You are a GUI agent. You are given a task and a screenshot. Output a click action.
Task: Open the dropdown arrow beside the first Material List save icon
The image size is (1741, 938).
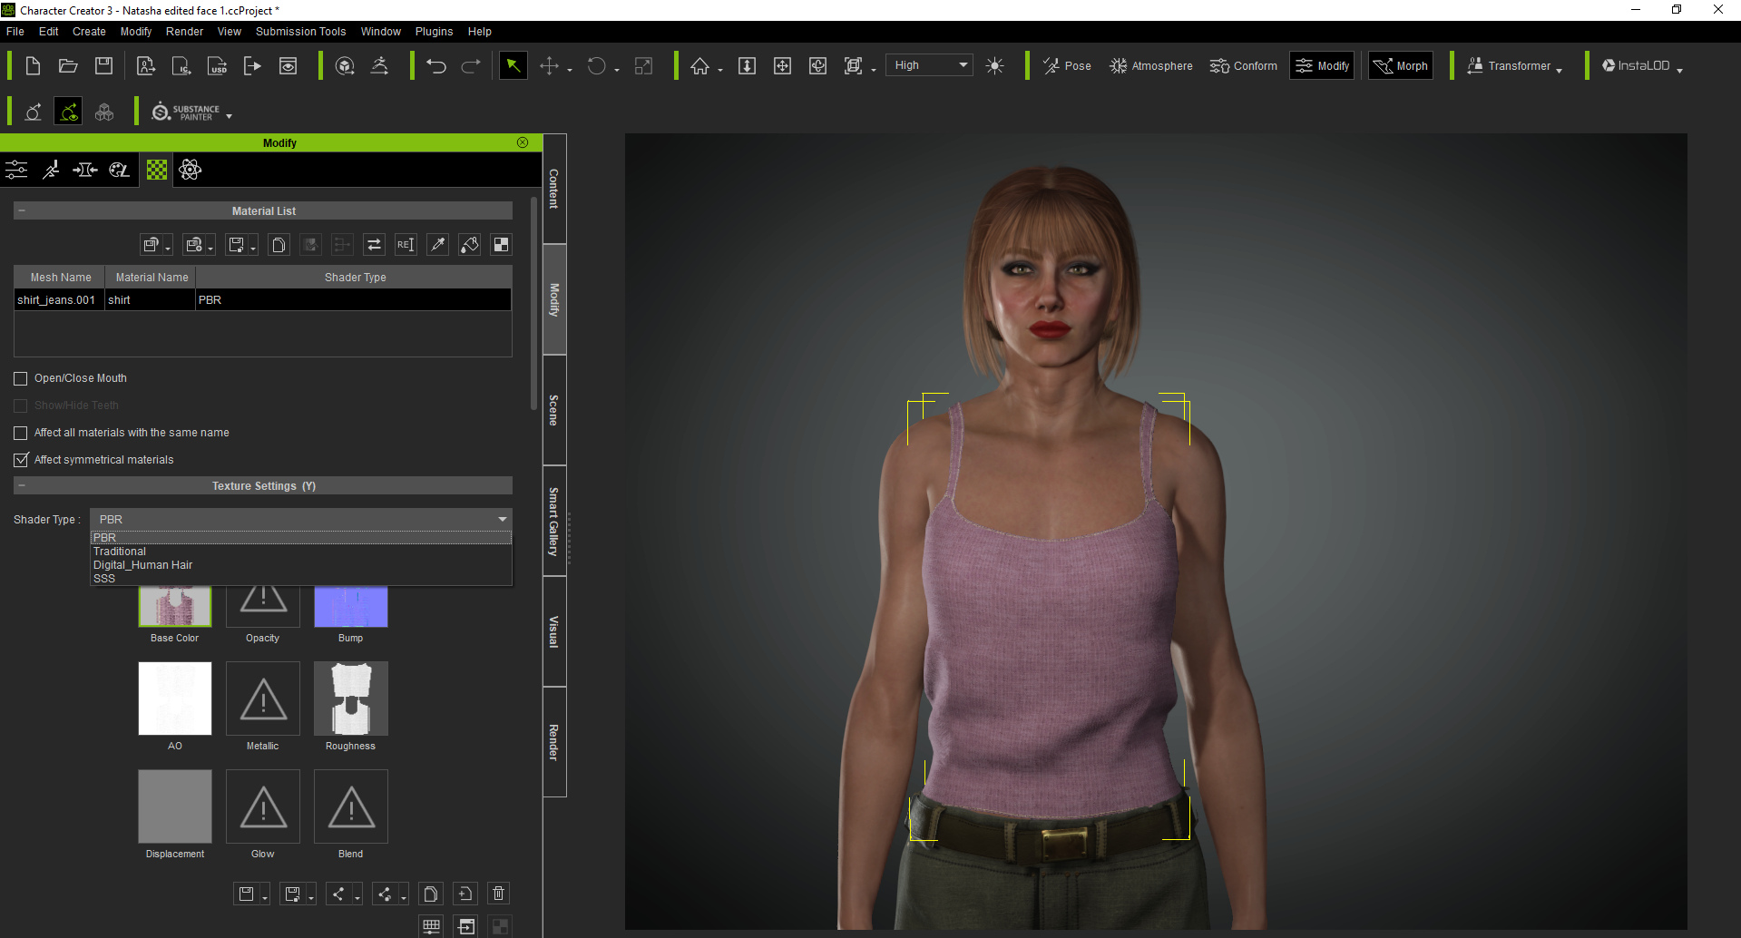(x=168, y=249)
